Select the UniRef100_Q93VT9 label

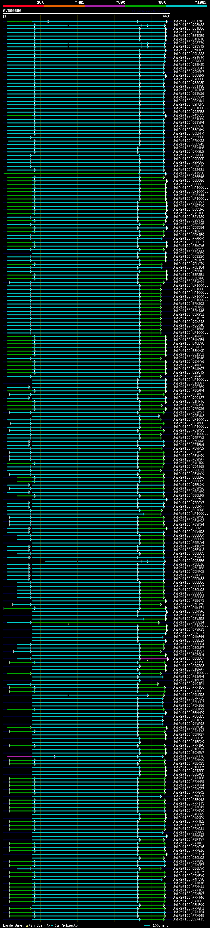pos(188,46)
